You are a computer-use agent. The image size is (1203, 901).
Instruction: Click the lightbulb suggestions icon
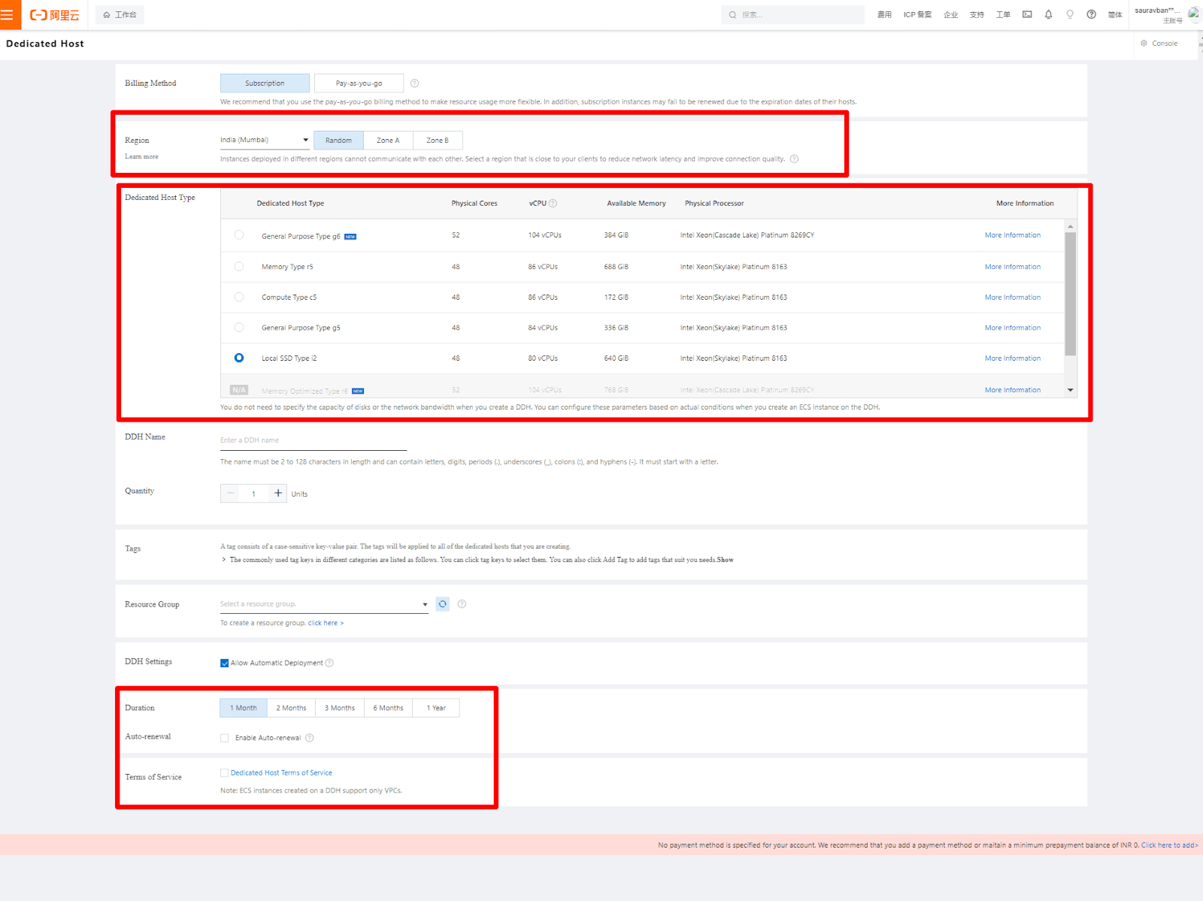click(1070, 14)
